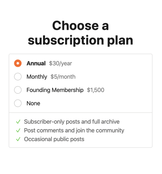Pick the Founding Membership radio option
The height and width of the screenshot is (174, 162).
click(18, 90)
